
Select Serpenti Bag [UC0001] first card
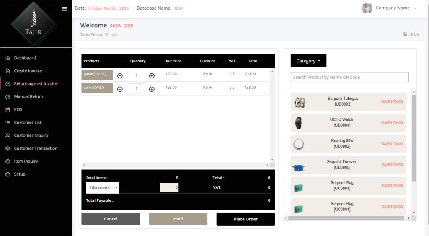coord(348,186)
